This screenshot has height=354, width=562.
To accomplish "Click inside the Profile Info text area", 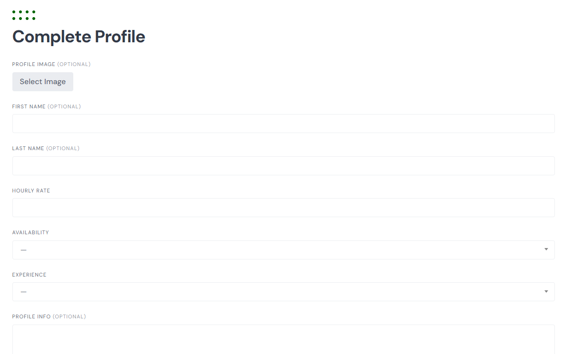I will (x=283, y=339).
